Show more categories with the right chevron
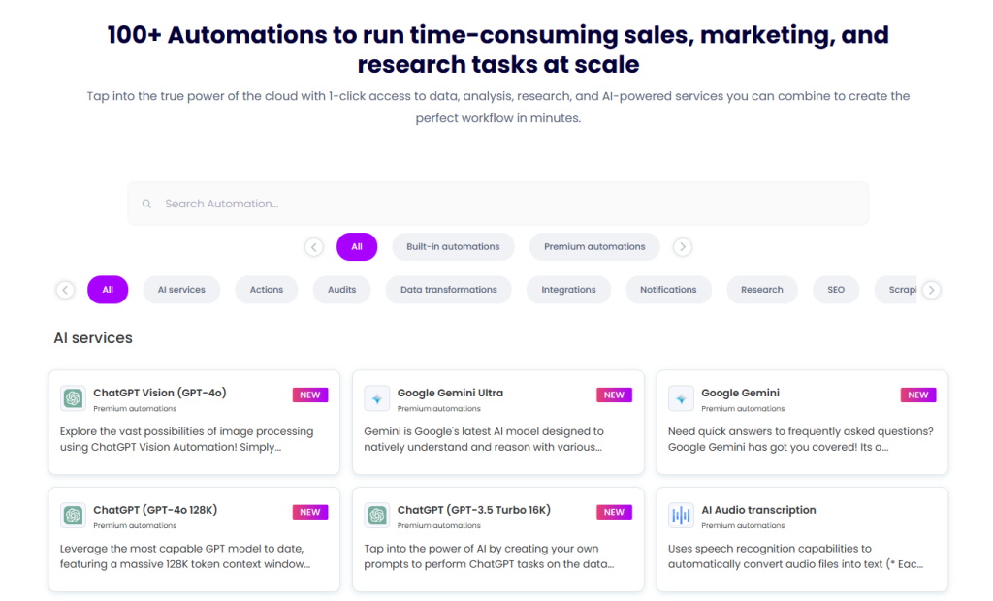993x601 pixels. coord(931,290)
